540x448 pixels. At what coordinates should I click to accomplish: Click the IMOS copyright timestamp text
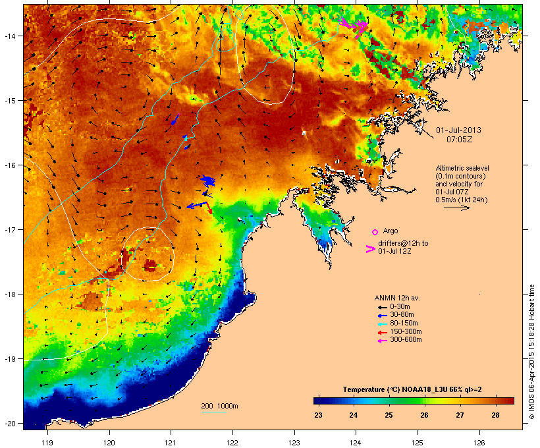coord(531,352)
